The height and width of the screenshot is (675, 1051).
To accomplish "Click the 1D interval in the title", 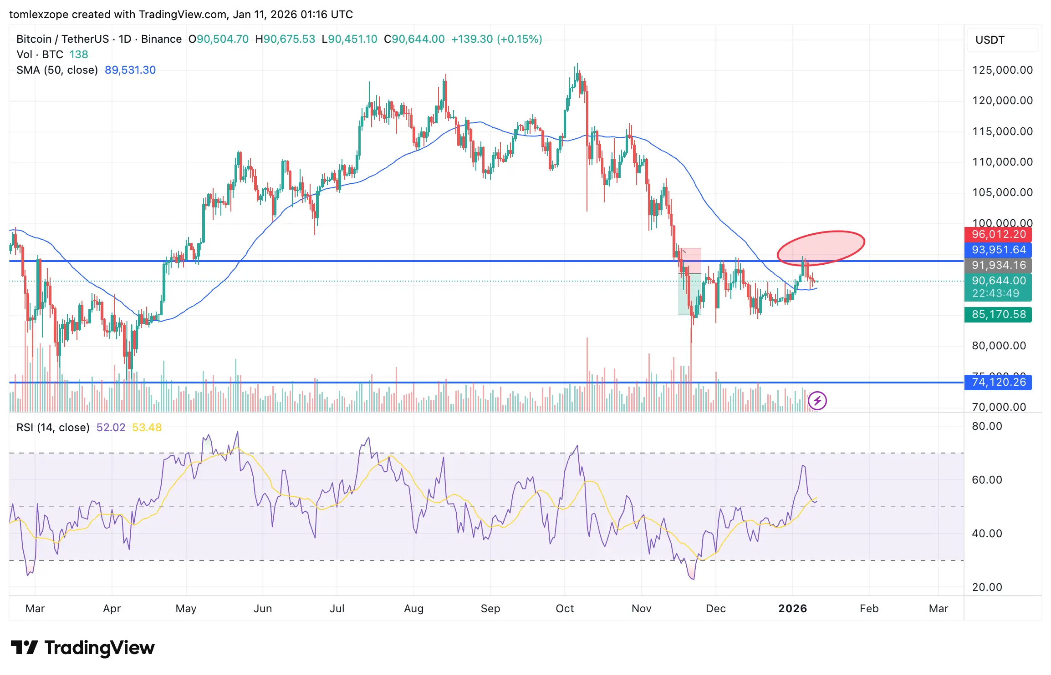I will [x=125, y=39].
